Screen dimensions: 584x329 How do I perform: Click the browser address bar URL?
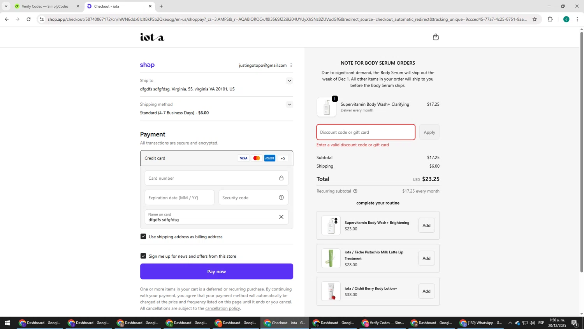(x=287, y=19)
